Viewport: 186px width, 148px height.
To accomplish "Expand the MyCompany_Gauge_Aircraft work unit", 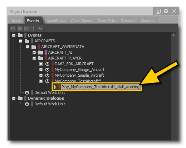I will [x=41, y=70].
